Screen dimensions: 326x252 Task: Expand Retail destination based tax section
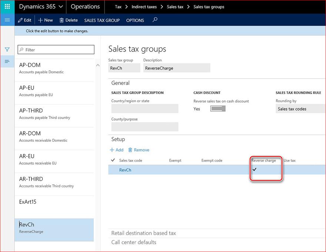coord(143,233)
